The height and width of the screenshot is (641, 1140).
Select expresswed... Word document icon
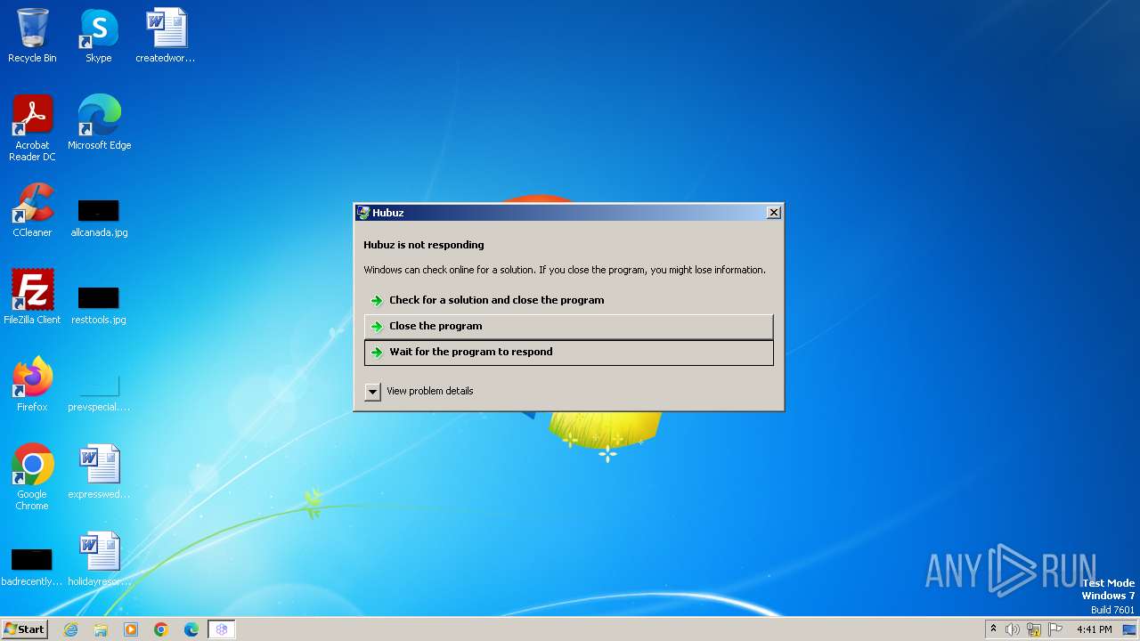99,472
